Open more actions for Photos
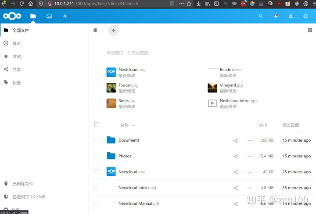This screenshot has height=214, width=316. coord(250,156)
